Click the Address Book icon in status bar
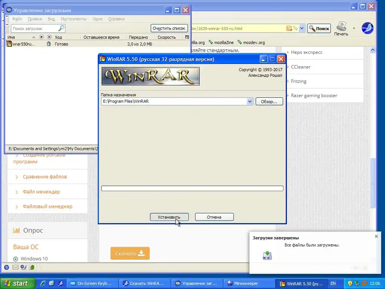The image size is (385, 289). 32,268
